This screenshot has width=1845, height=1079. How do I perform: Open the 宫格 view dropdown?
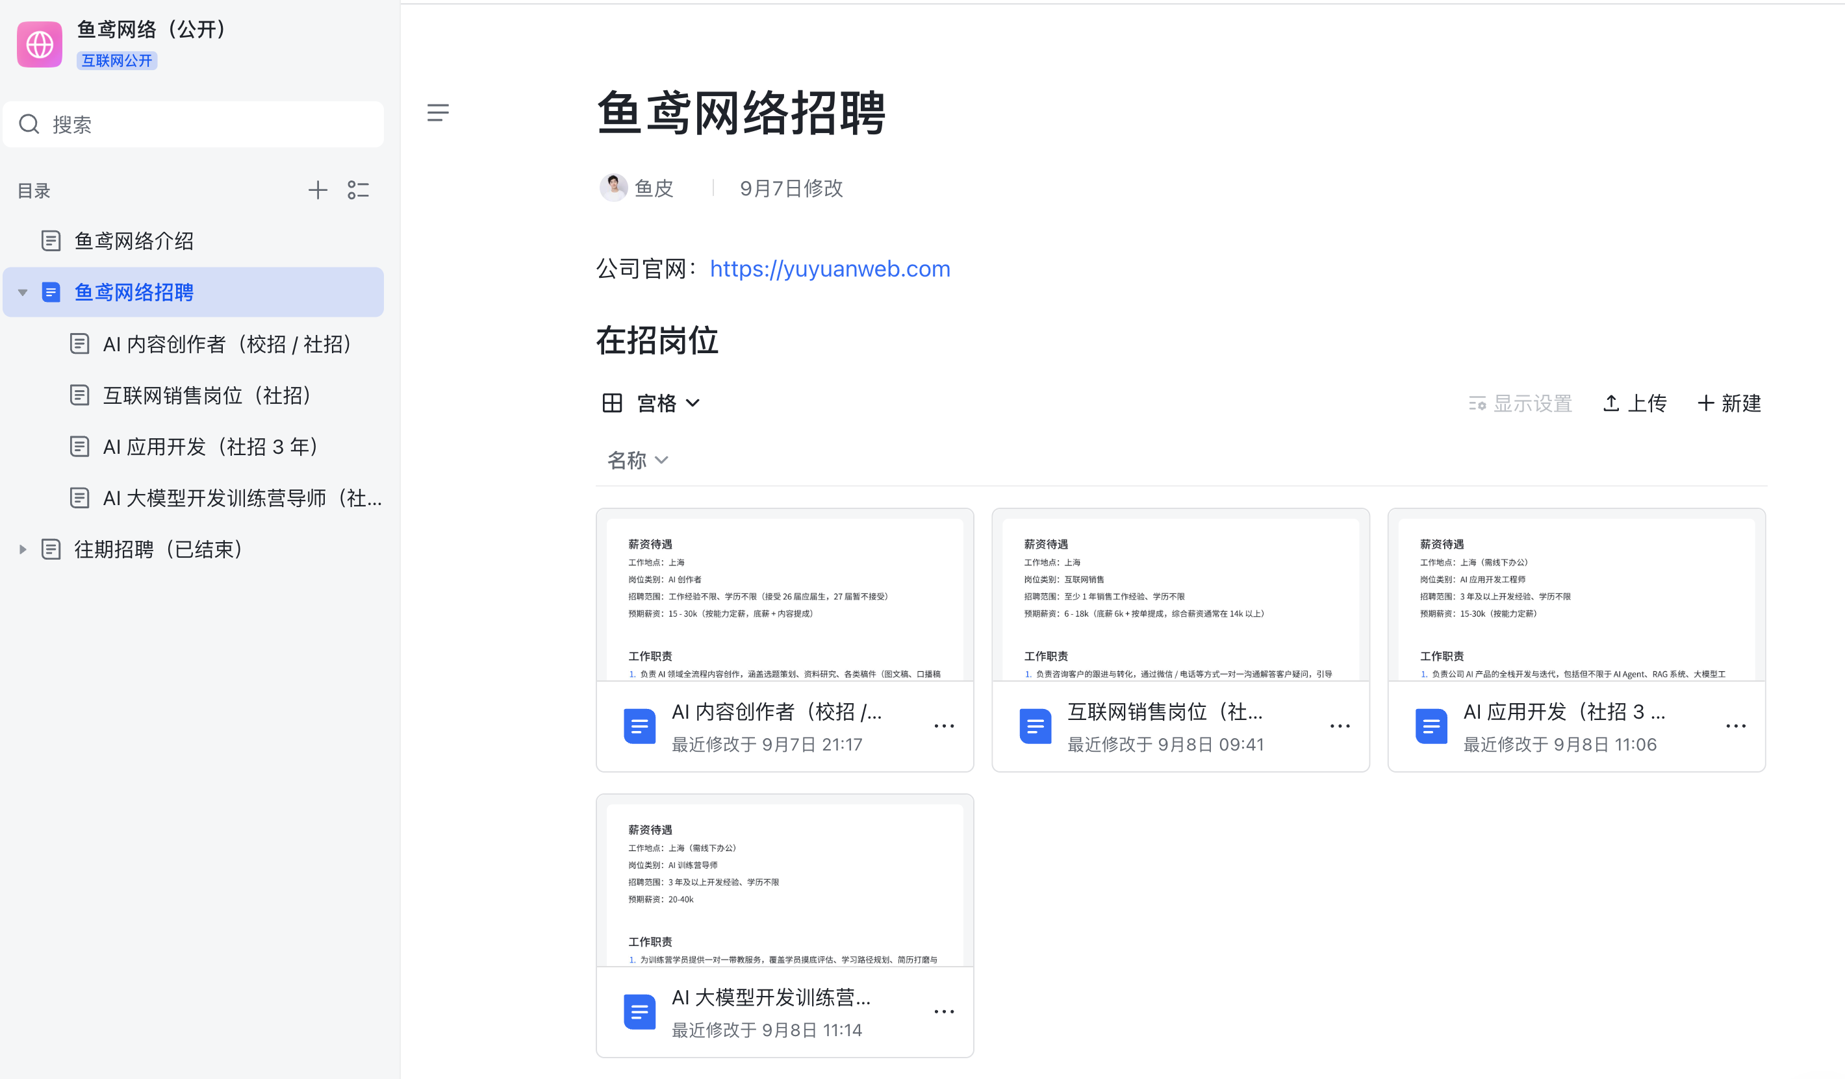(x=651, y=403)
